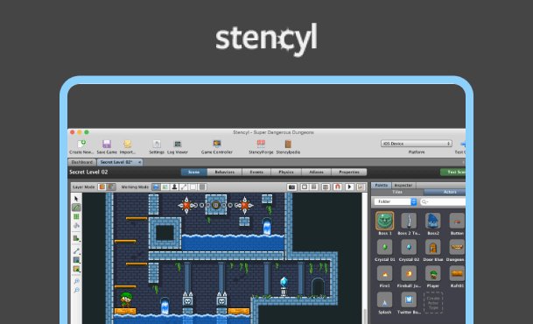Click the black play triangle icon
Screen dimensions: 533x324
(x=349, y=187)
